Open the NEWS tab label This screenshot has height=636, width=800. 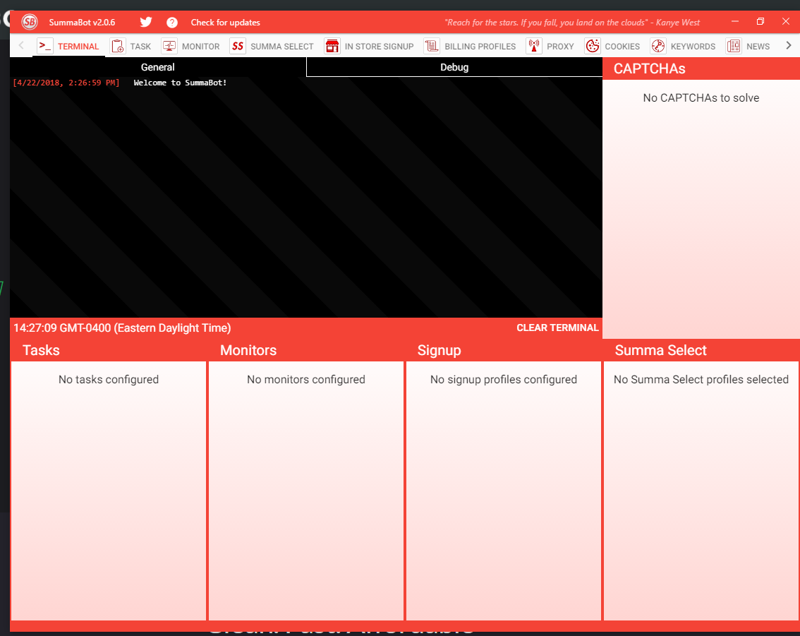758,47
